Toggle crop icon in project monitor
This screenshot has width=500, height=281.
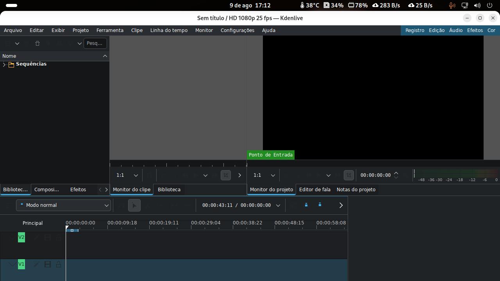pyautogui.click(x=349, y=175)
